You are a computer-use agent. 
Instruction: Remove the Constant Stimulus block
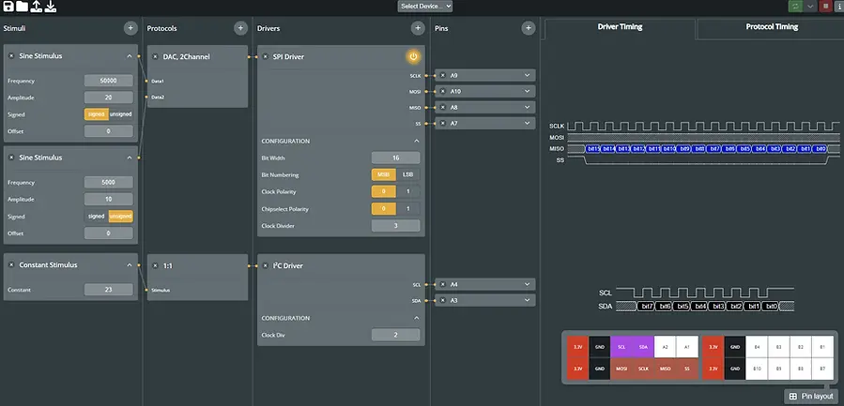point(11,265)
